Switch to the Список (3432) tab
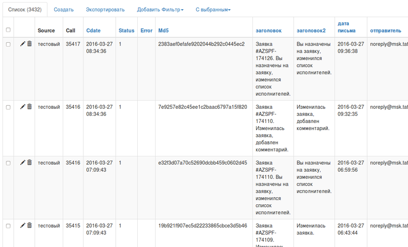Image resolution: width=408 pixels, height=247 pixels. tap(24, 10)
